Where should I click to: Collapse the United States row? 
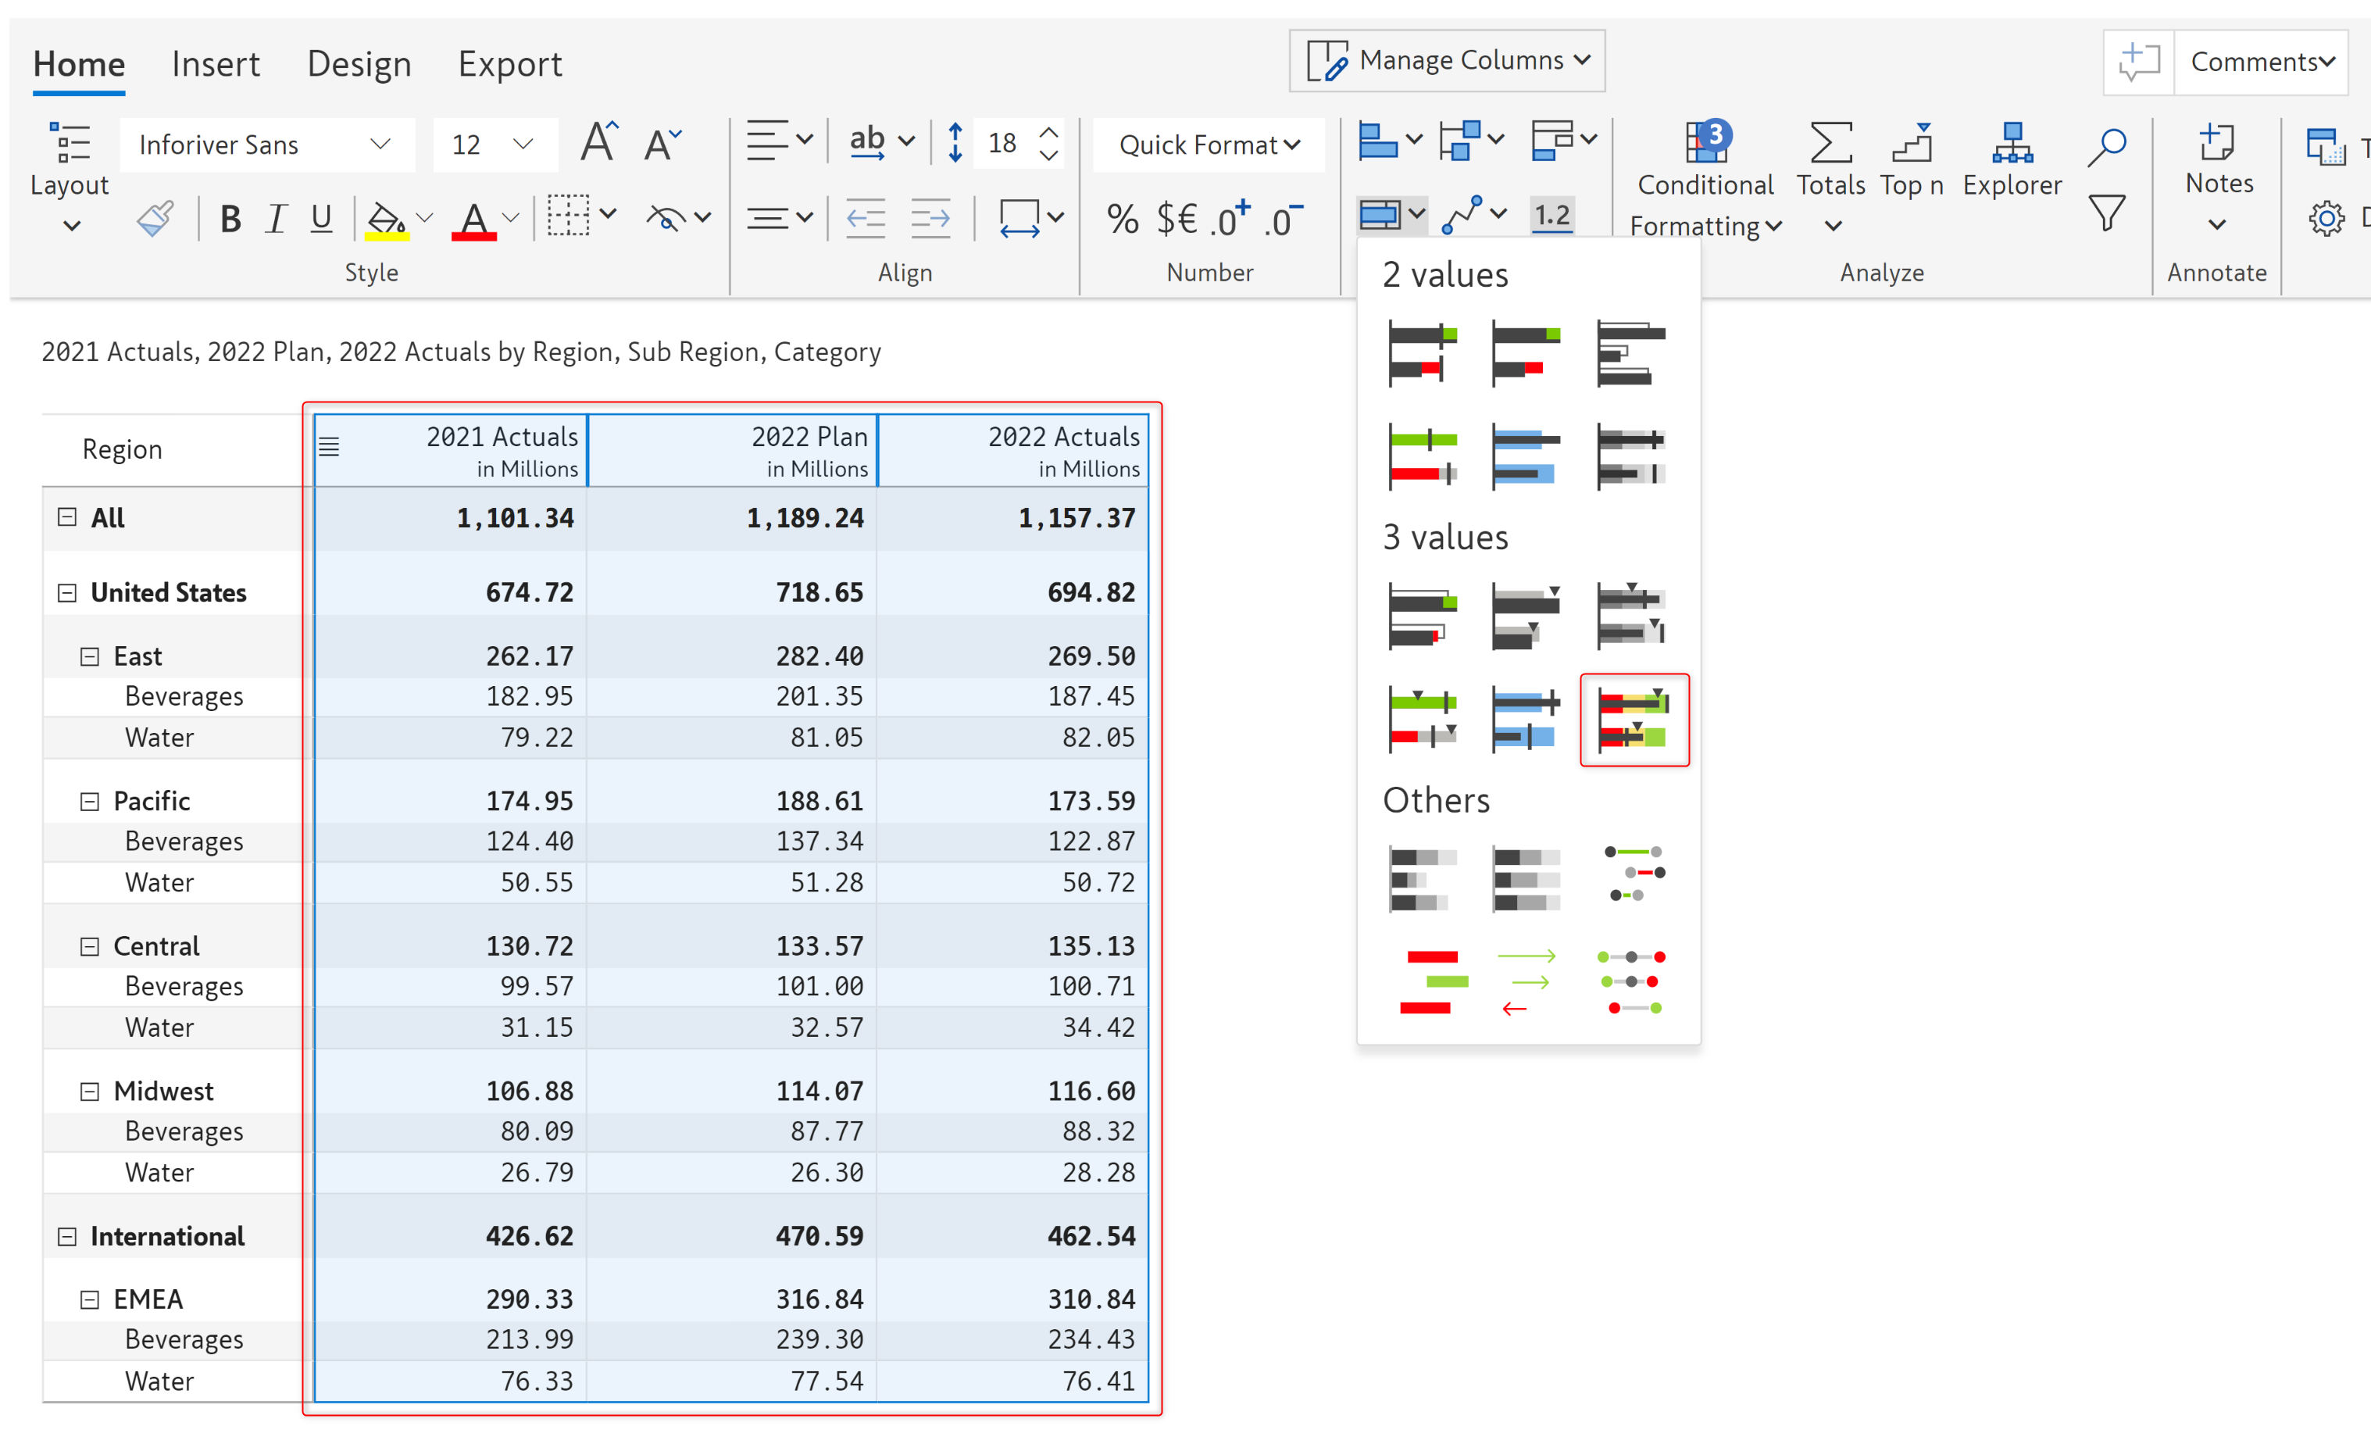point(66,593)
